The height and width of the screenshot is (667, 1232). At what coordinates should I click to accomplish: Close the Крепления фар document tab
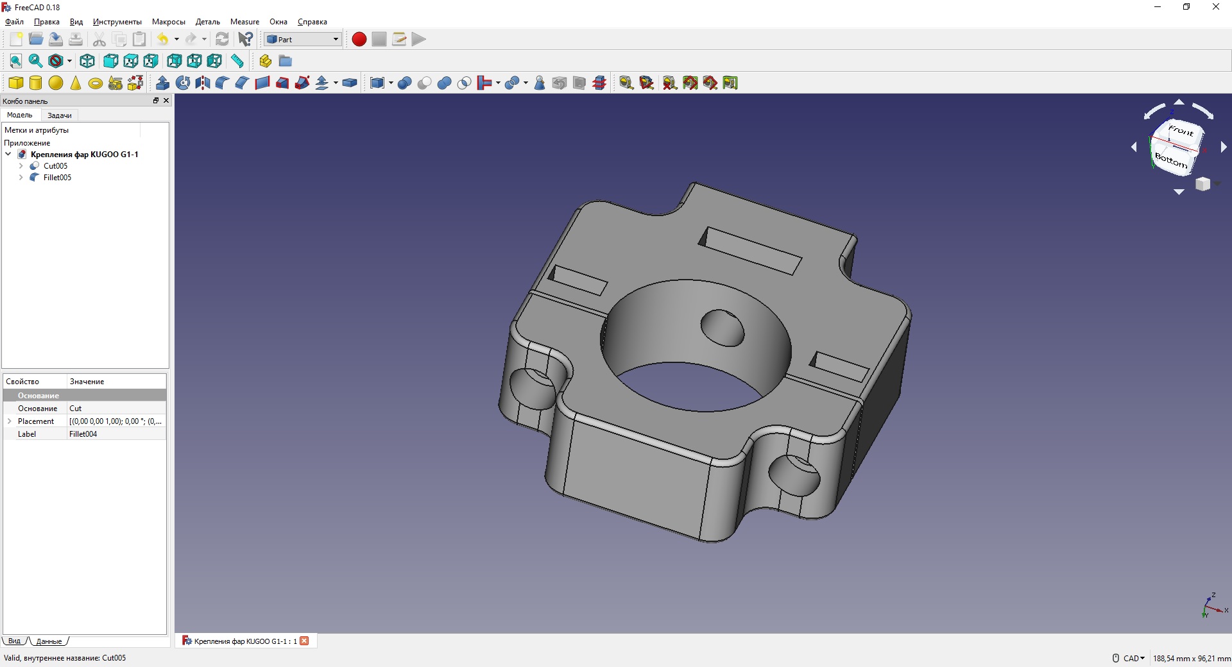(x=305, y=641)
